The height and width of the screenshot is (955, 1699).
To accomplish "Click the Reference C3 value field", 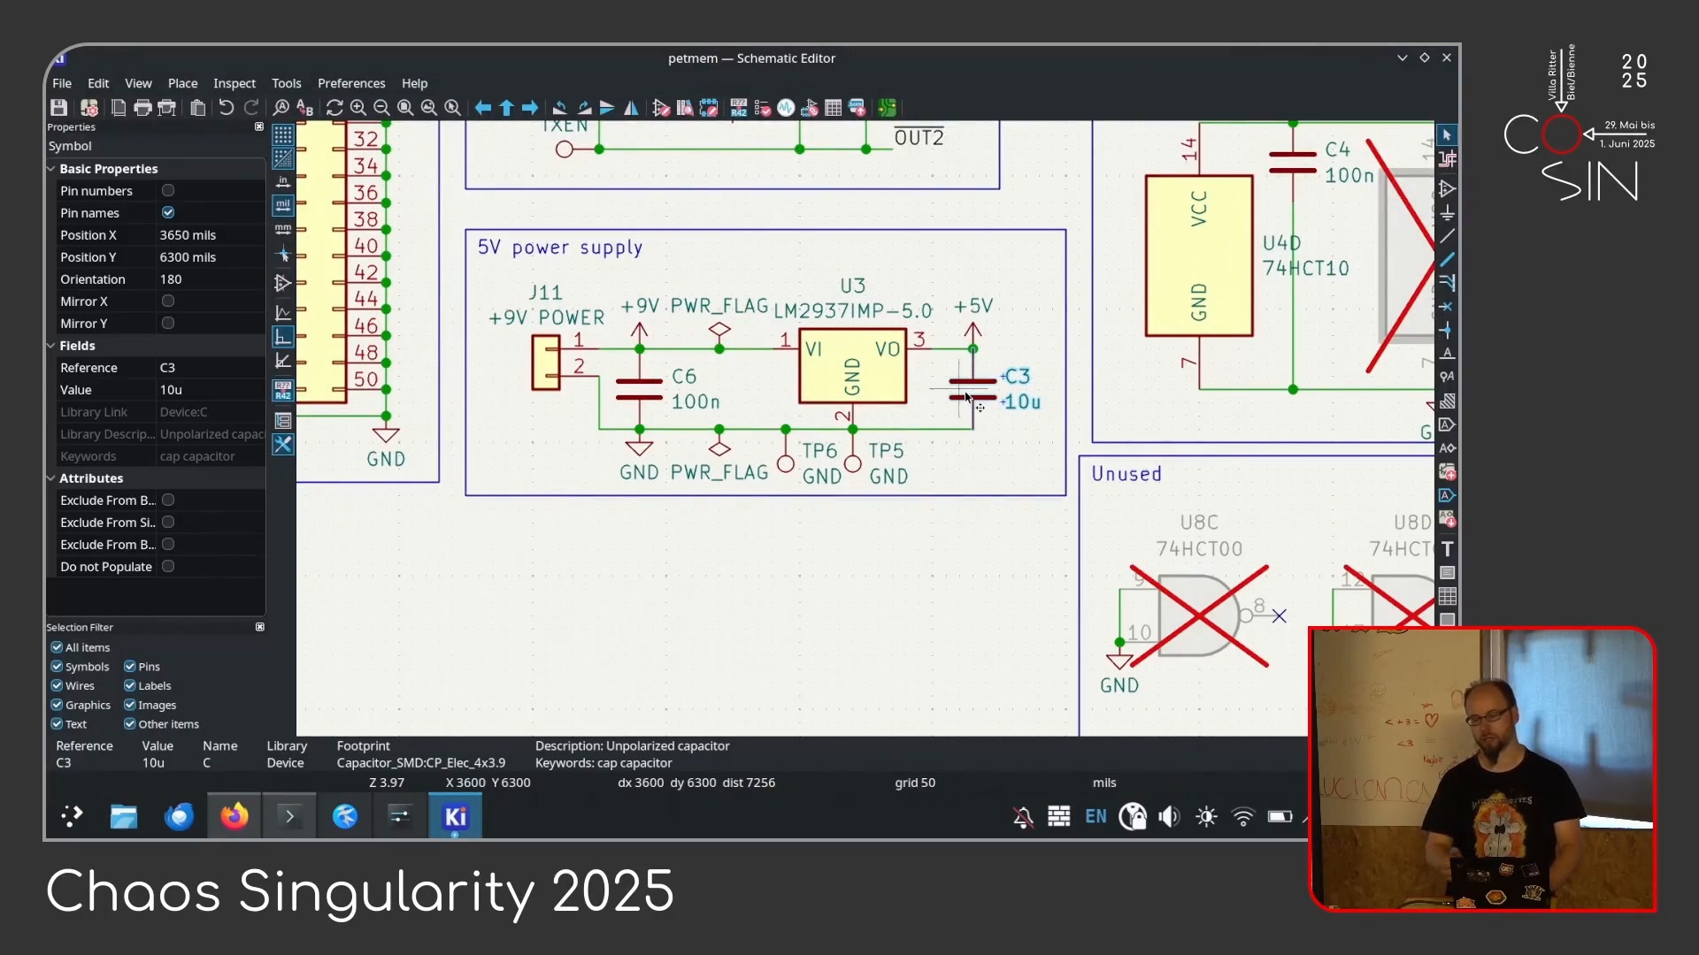I will 211,367.
